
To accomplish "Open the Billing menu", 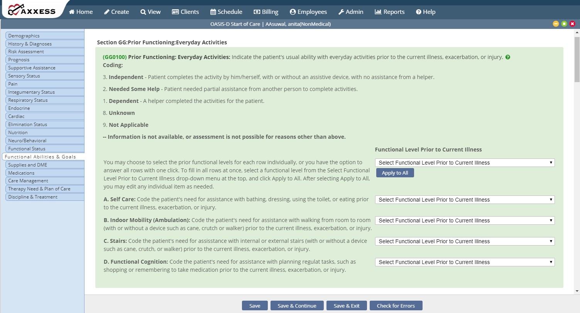I will click(x=266, y=12).
